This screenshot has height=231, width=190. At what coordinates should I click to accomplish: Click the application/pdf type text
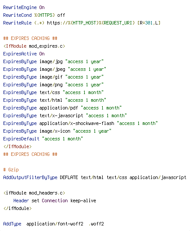(x=58, y=108)
